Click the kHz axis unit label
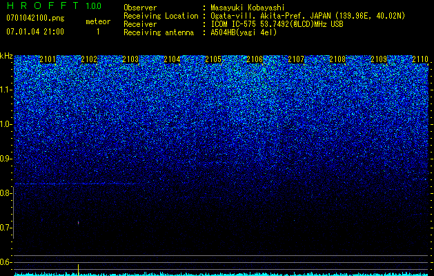The width and height of the screenshot is (434, 276). 6,56
